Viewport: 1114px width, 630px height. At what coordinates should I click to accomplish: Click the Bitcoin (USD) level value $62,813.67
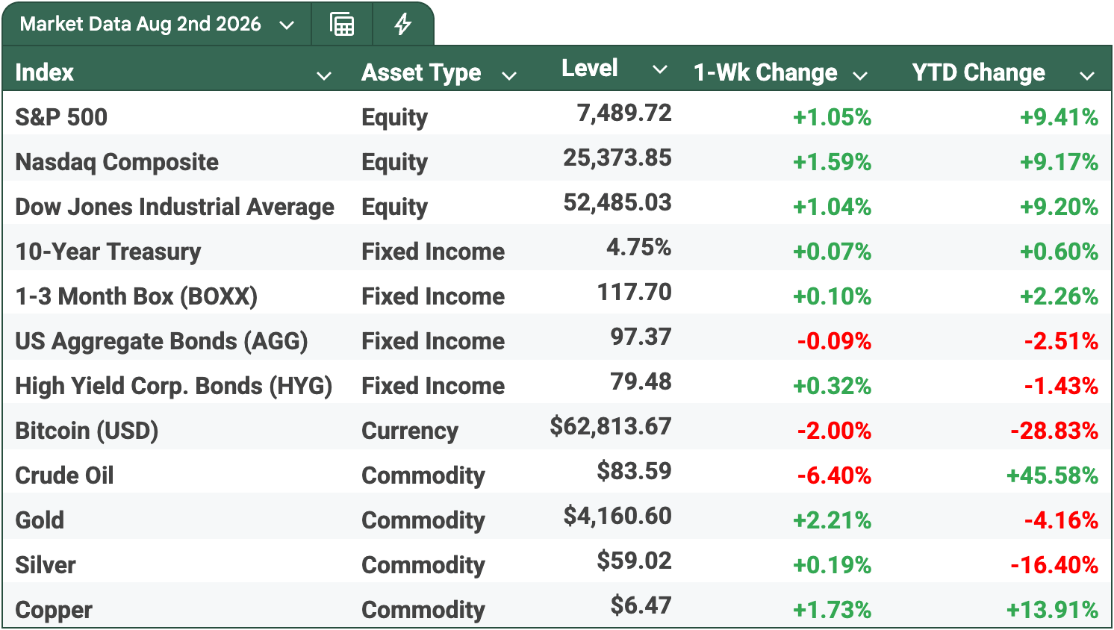tap(611, 426)
